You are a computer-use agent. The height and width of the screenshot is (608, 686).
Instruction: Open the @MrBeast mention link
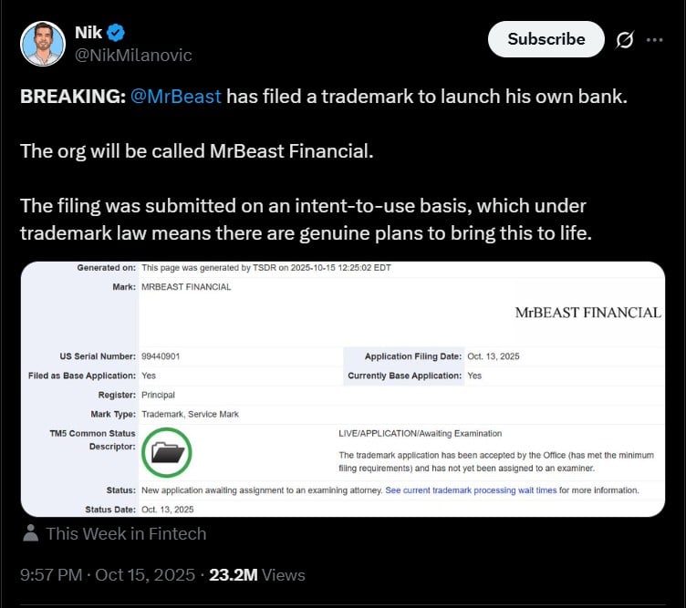[x=176, y=96]
